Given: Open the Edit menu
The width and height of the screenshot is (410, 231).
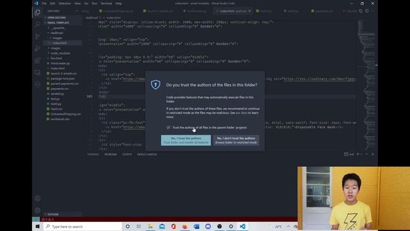Looking at the screenshot, I should tap(53, 3).
